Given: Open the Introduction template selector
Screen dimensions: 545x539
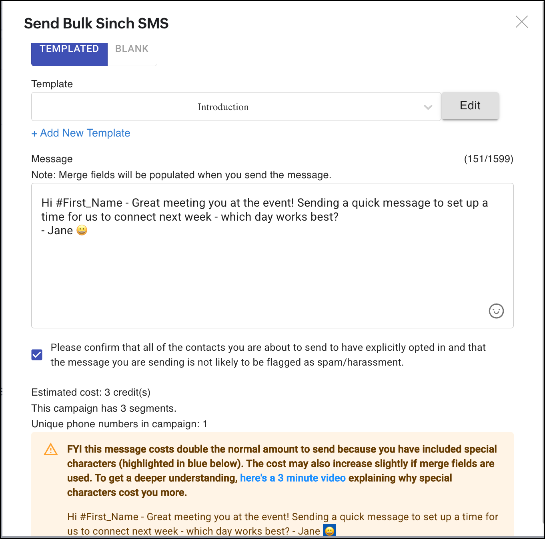Looking at the screenshot, I should click(x=223, y=107).
